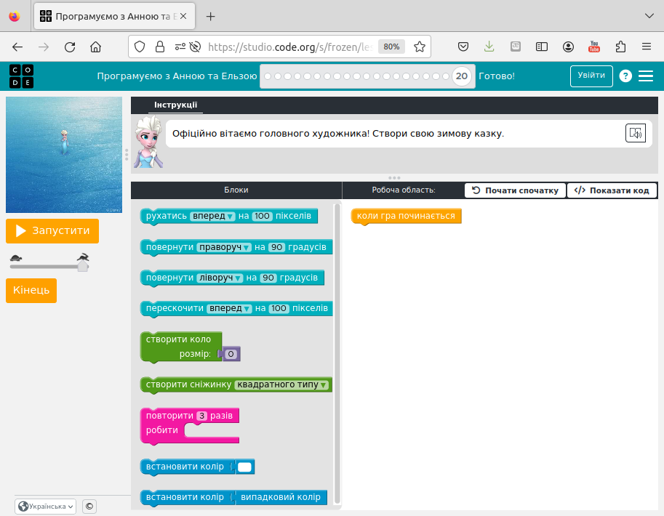Click the Увійти sign-in button
The image size is (664, 516).
pos(591,76)
